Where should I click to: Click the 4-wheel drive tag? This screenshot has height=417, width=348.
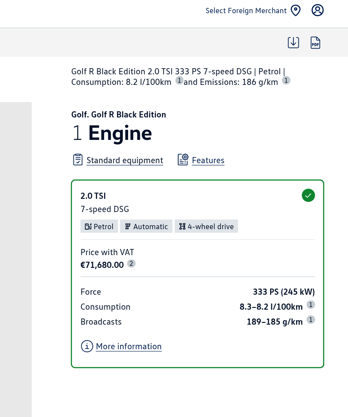click(x=206, y=227)
